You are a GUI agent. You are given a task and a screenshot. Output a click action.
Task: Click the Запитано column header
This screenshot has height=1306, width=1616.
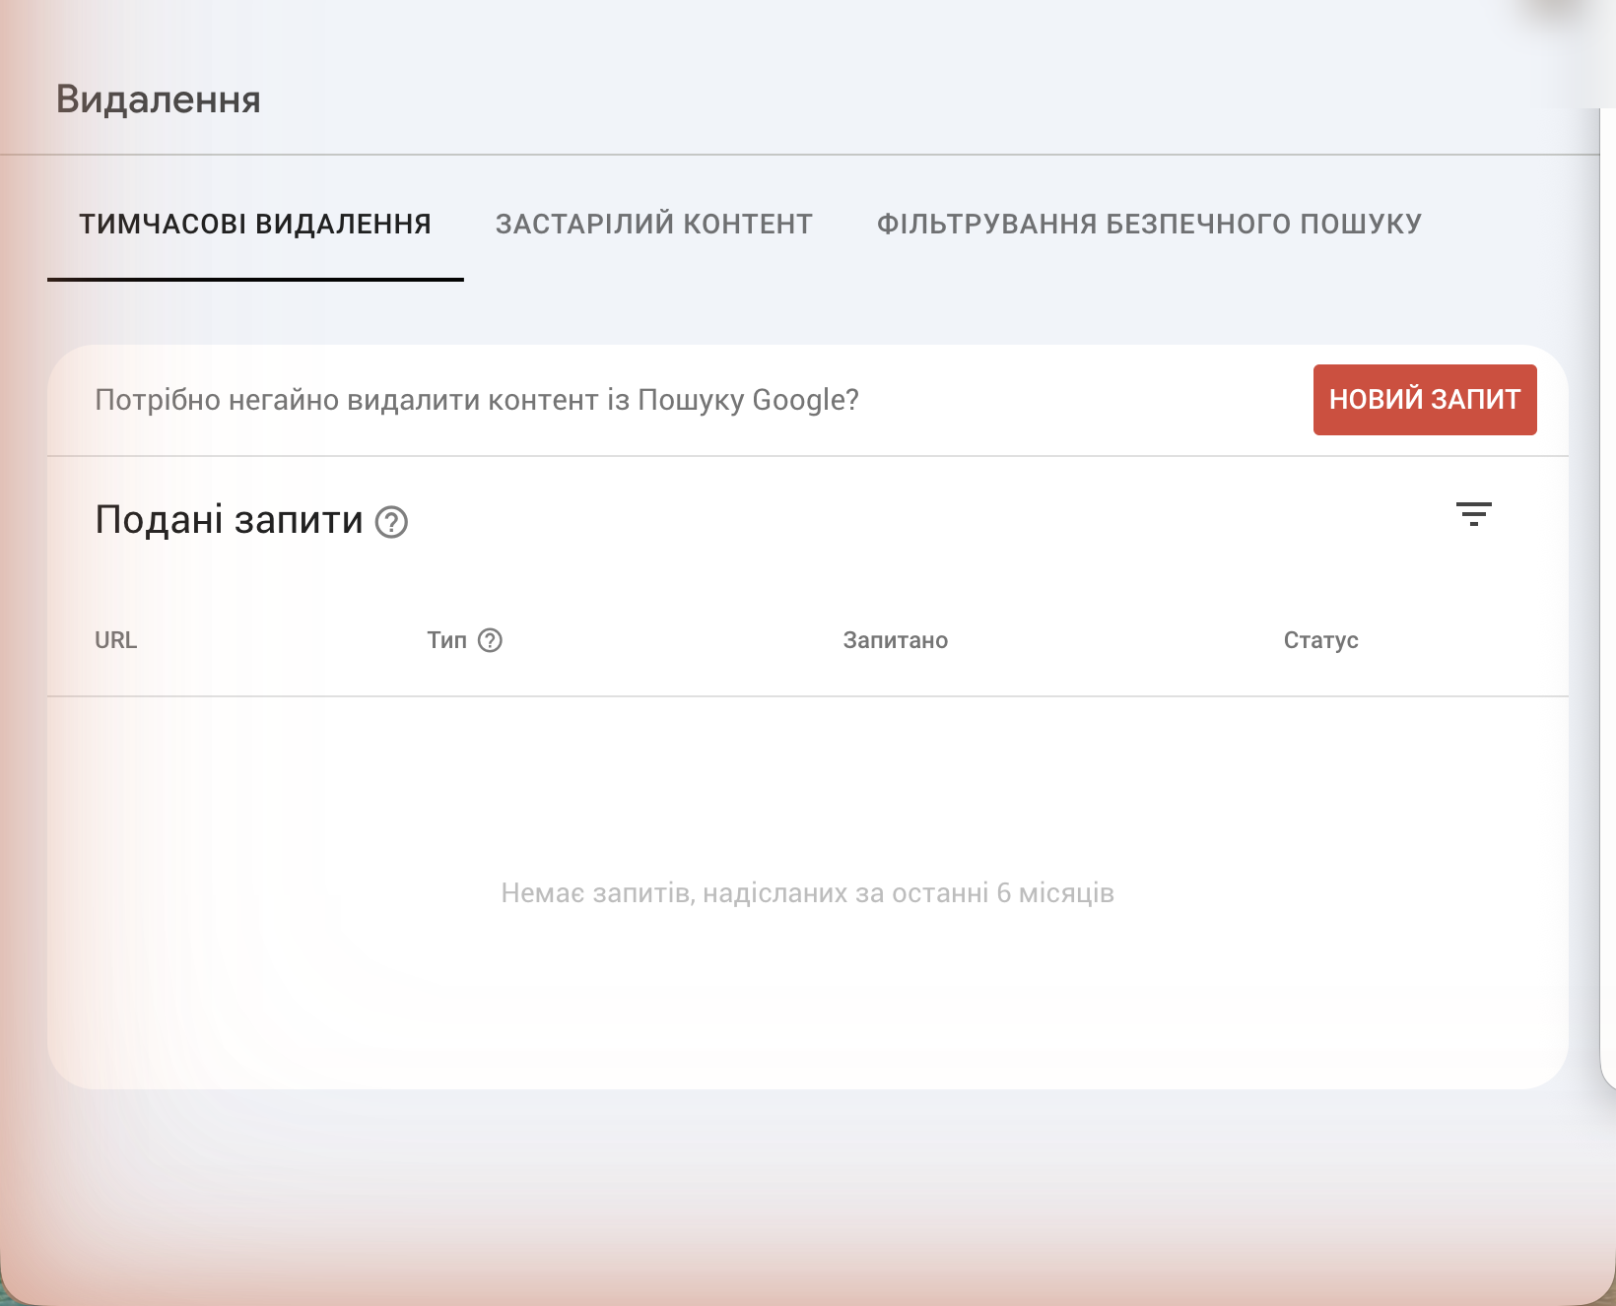point(896,640)
